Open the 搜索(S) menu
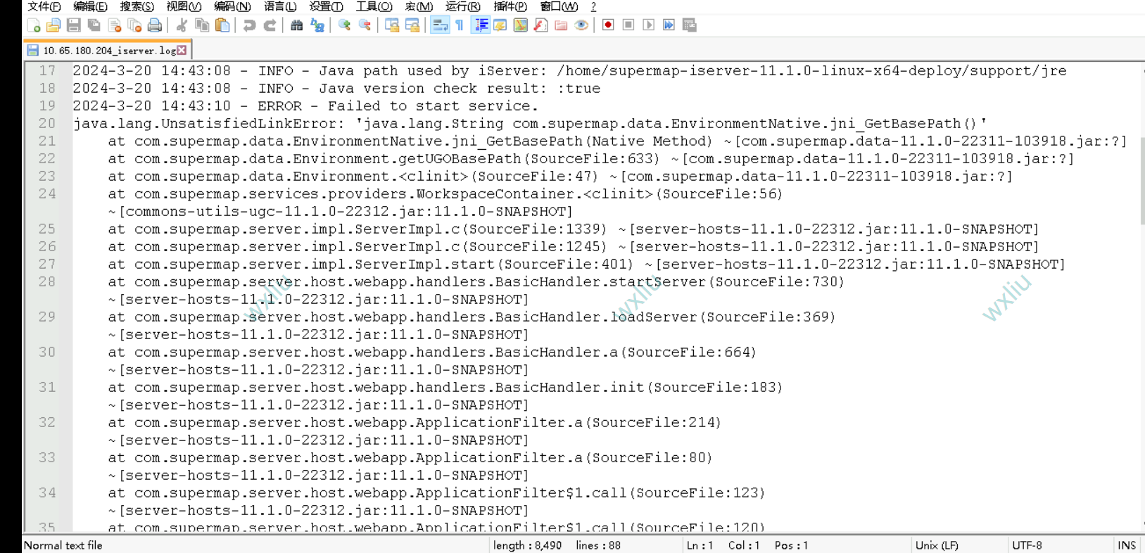The width and height of the screenshot is (1145, 553). (137, 6)
